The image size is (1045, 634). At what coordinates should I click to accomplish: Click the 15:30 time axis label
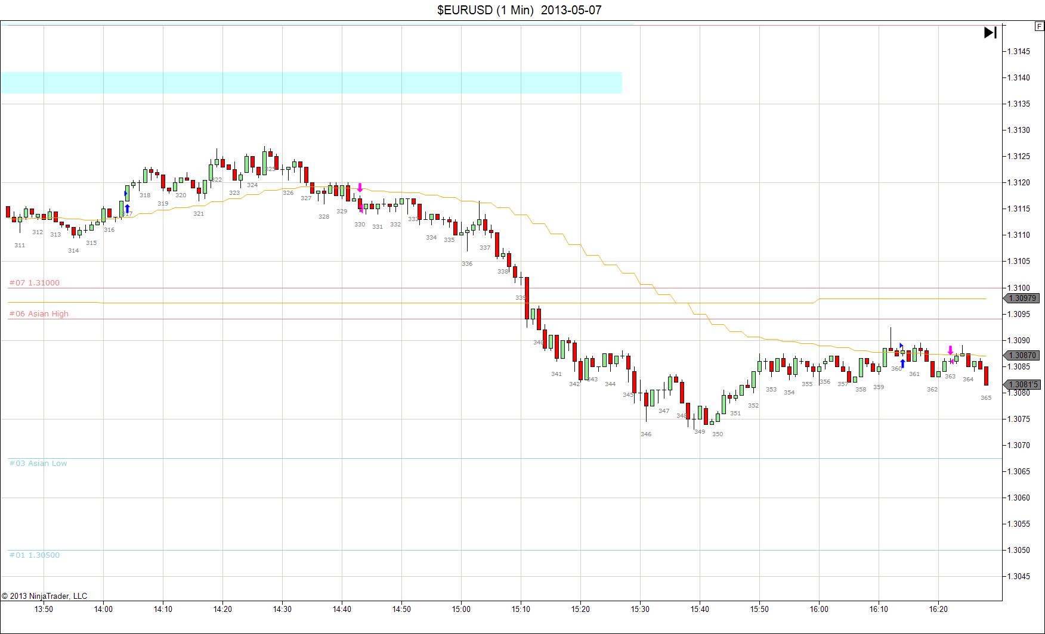(640, 609)
